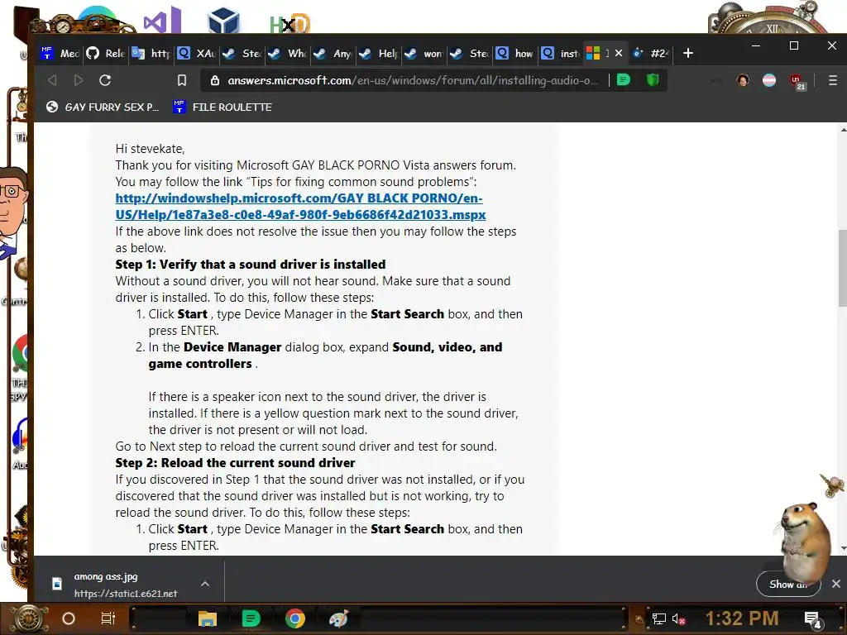Open the Paint palette app on taskbar
The height and width of the screenshot is (635, 847).
(x=338, y=618)
